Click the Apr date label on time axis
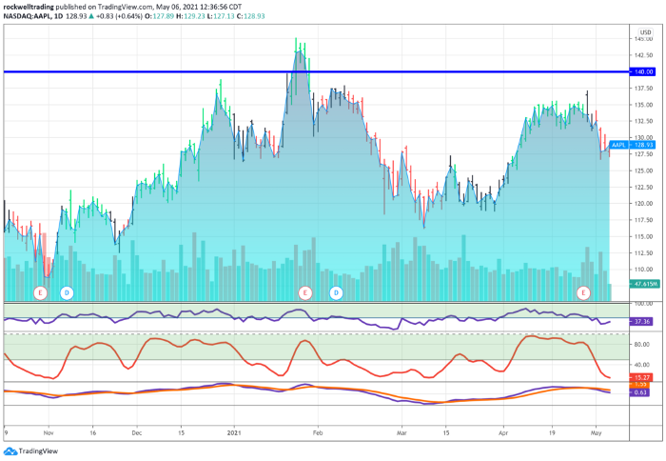Image resolution: width=666 pixels, height=461 pixels. pyautogui.click(x=503, y=433)
